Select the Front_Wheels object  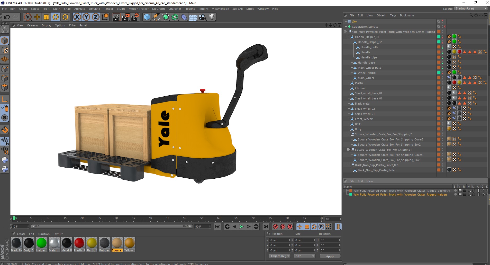(x=364, y=119)
